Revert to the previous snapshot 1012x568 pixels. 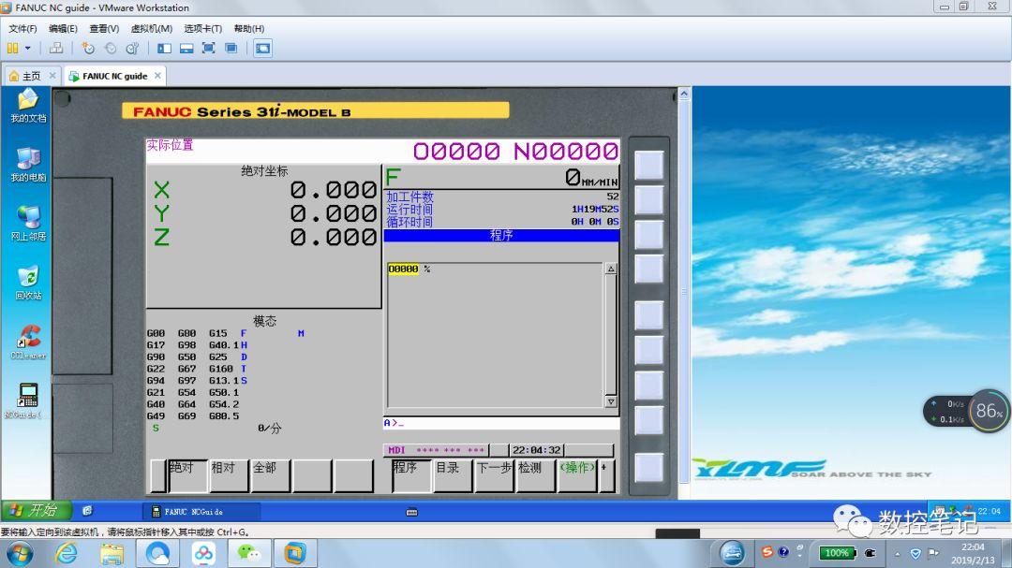click(111, 49)
